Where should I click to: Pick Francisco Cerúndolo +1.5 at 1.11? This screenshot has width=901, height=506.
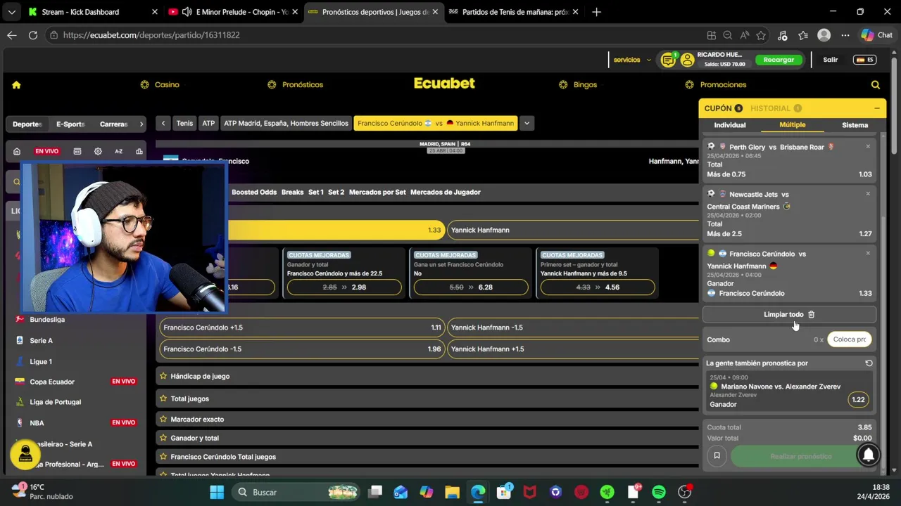(301, 327)
